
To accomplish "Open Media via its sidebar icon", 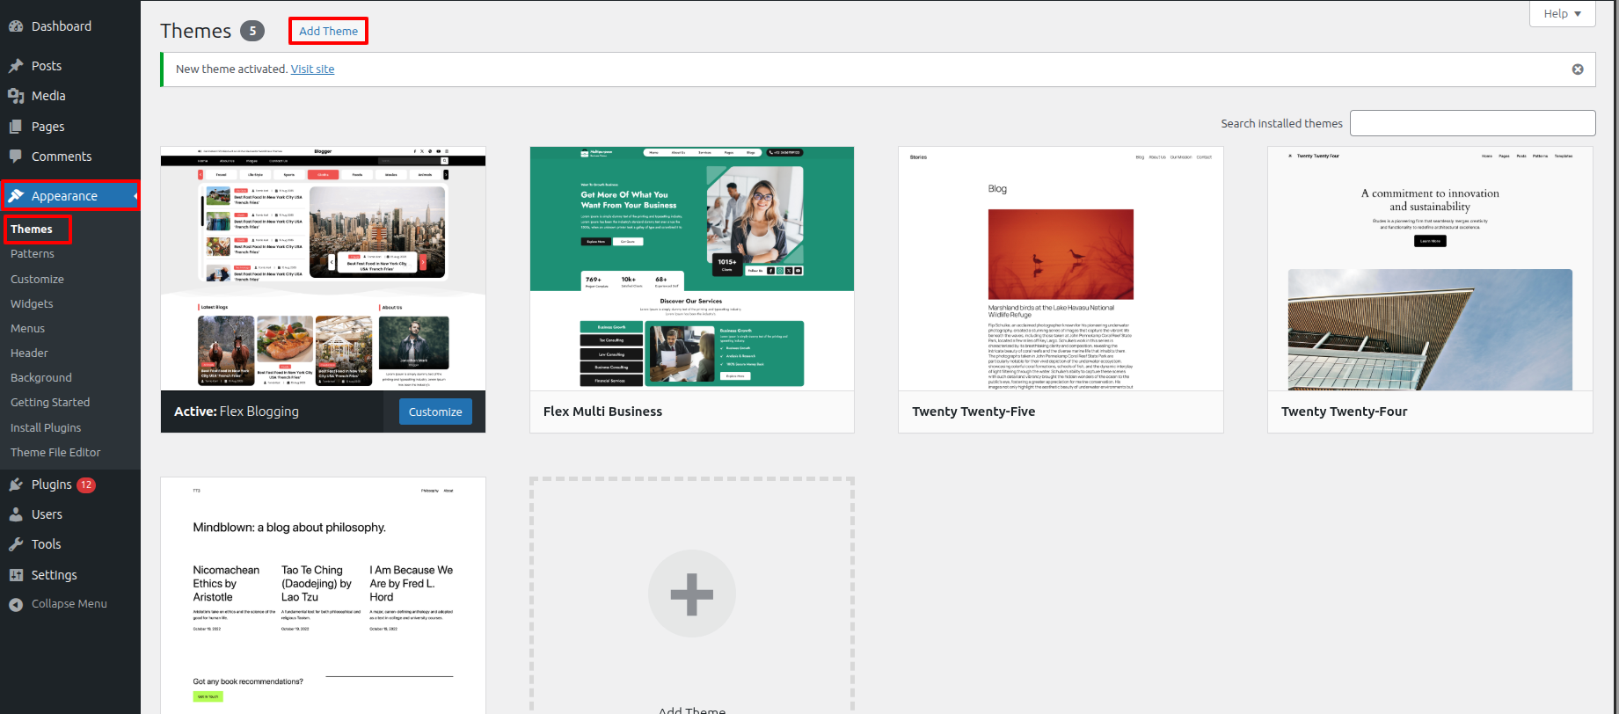I will click(16, 96).
